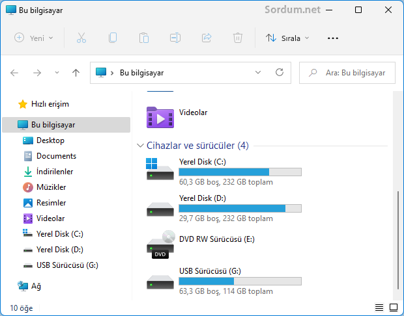The height and width of the screenshot is (316, 404).
Task: Switch to details list view layout
Action: click(x=379, y=308)
